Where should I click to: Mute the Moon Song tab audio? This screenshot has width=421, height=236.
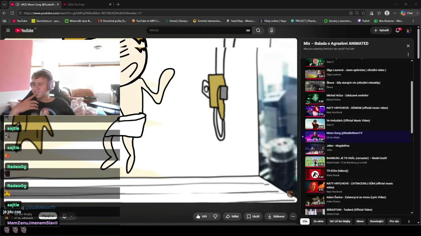(17, 4)
